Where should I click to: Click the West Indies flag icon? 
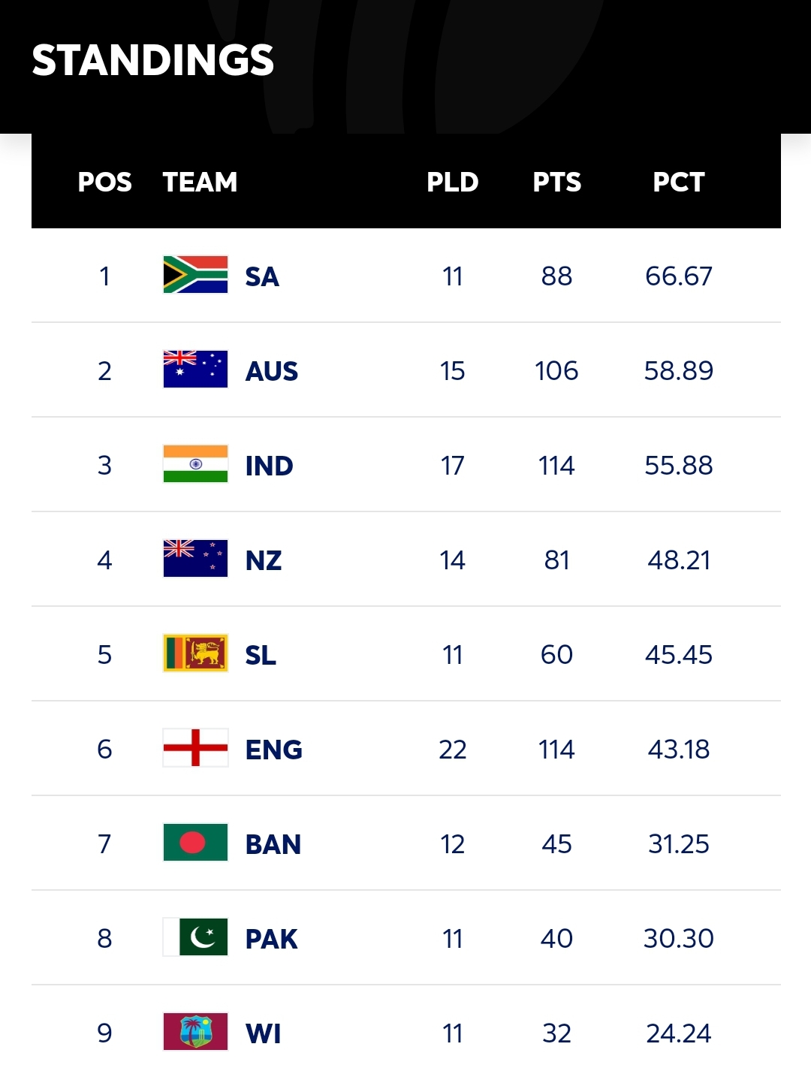[195, 1032]
